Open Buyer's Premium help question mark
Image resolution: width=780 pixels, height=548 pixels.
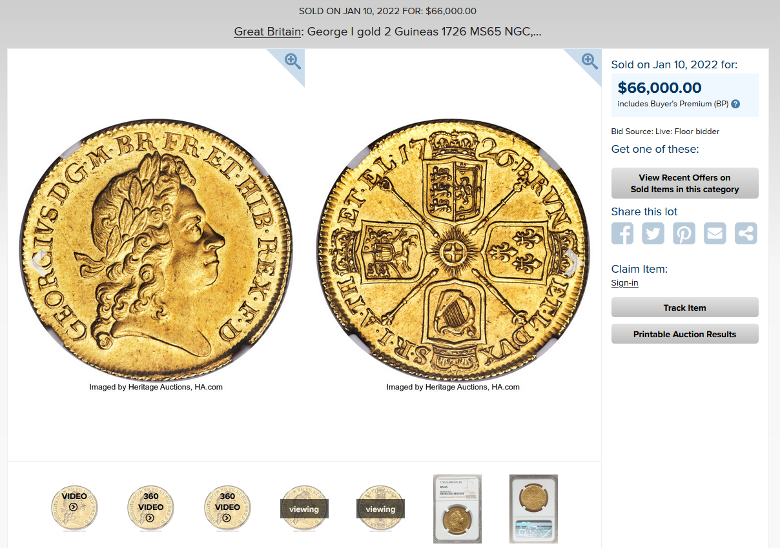pyautogui.click(x=735, y=104)
